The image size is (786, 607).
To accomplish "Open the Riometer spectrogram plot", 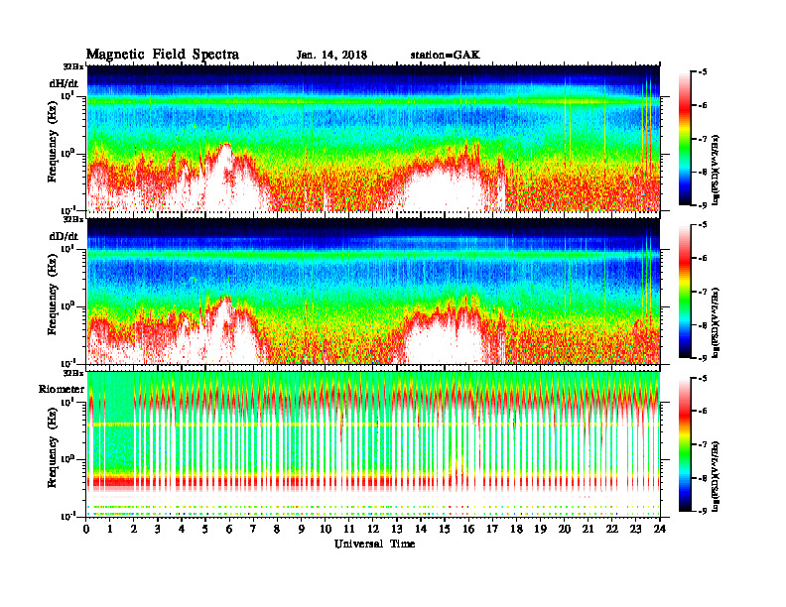I will point(373,443).
